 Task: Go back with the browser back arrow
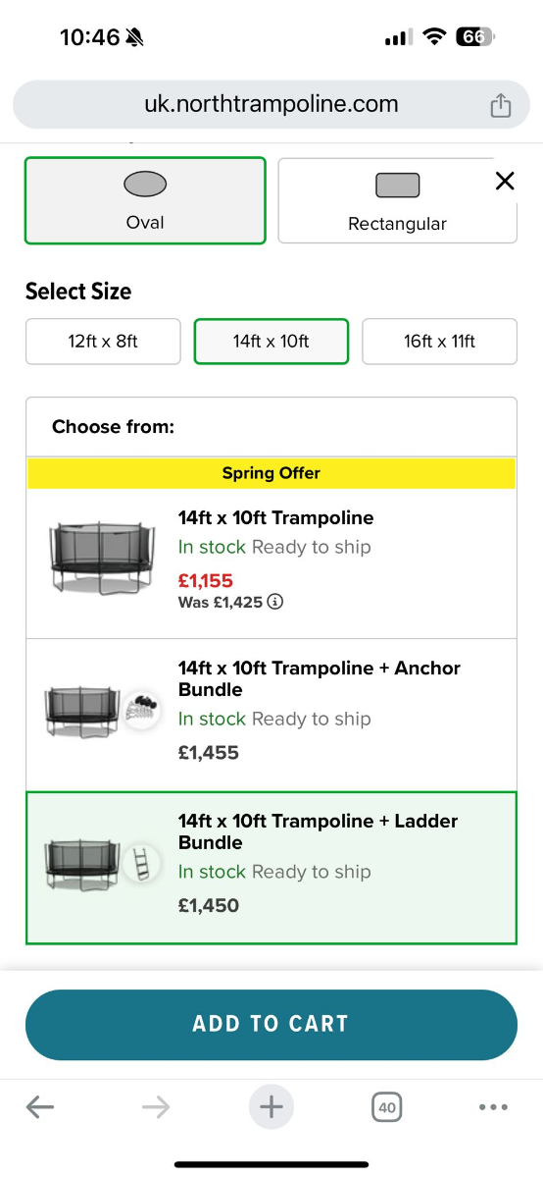coord(40,1108)
